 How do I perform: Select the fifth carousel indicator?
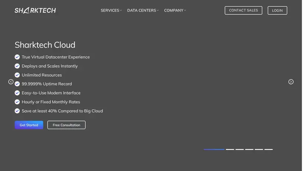click(259, 149)
